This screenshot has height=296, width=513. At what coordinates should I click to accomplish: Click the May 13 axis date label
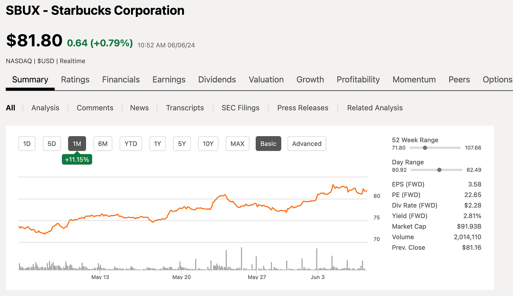[100, 277]
